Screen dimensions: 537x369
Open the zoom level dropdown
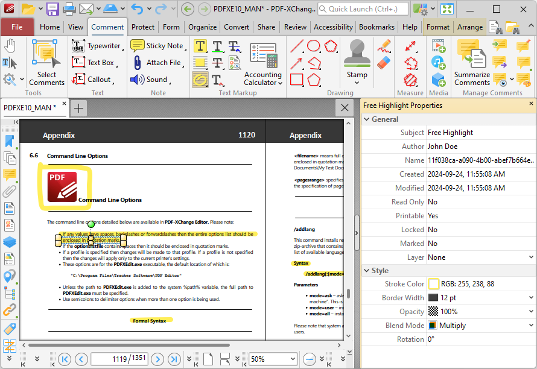click(293, 359)
